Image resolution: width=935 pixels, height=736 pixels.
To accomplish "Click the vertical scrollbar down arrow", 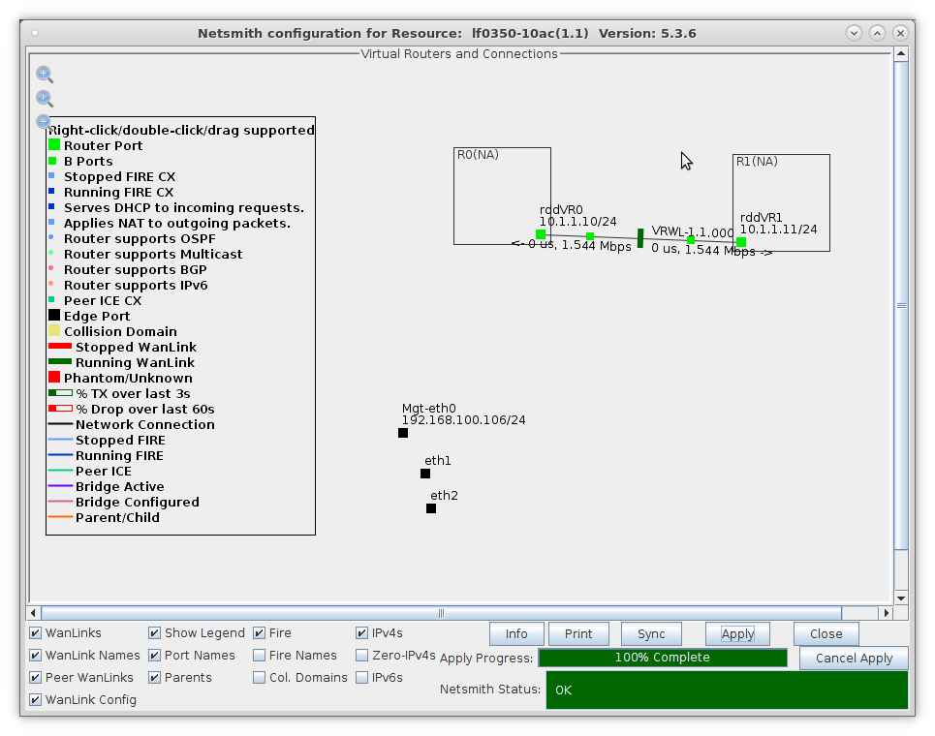I will tap(901, 598).
